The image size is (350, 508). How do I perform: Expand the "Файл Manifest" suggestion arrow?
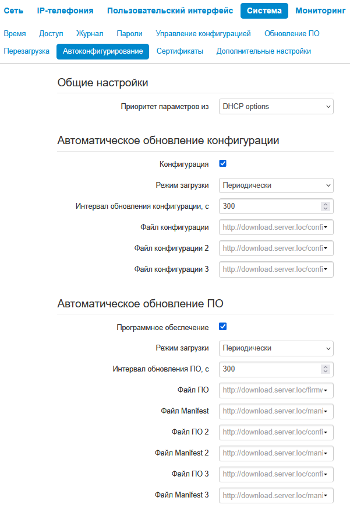tap(326, 411)
